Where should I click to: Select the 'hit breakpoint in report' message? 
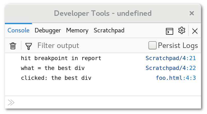61,58
